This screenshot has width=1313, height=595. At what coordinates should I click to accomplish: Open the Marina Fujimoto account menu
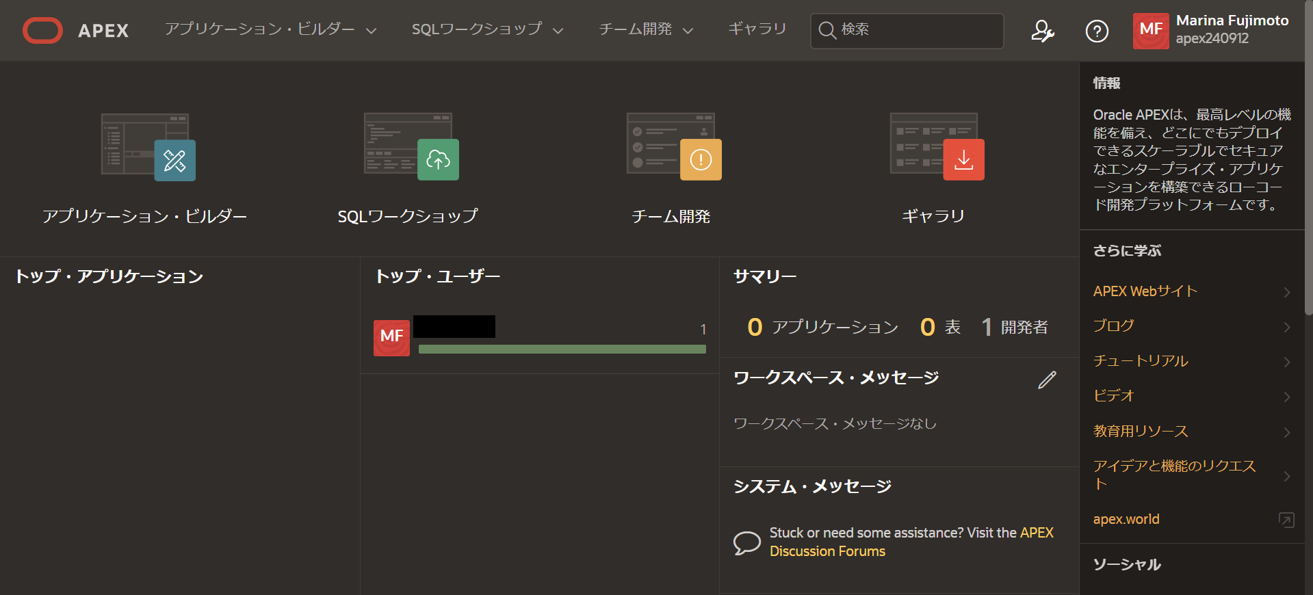point(1212,30)
